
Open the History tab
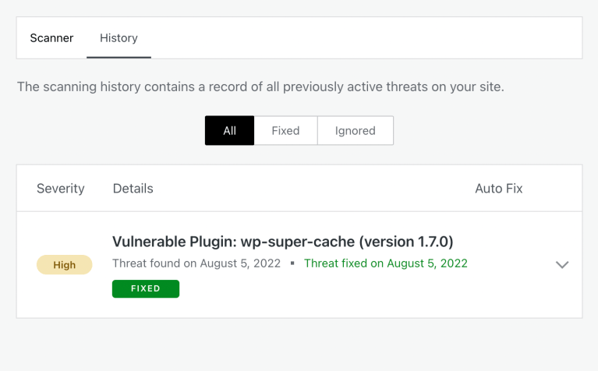[119, 38]
